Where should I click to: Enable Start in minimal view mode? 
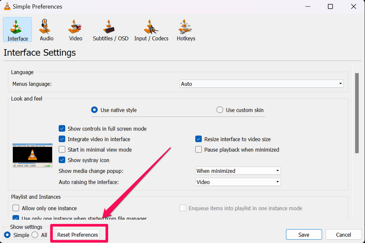pos(63,150)
